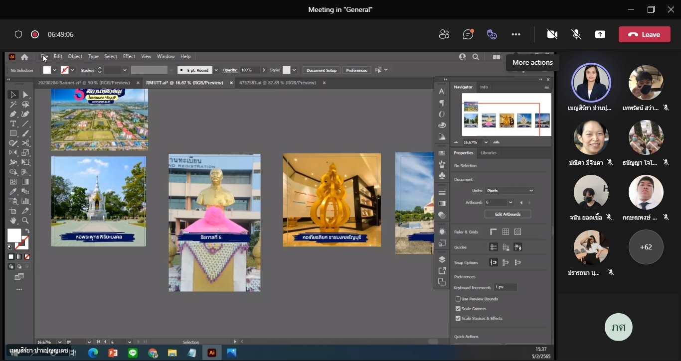Open the Artboard number dropdown in Properties
This screenshot has width=681, height=361.
(x=511, y=203)
